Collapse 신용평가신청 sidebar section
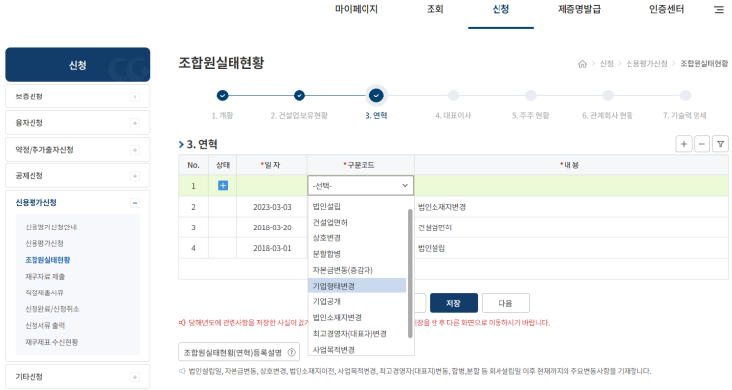This screenshot has height=390, width=732. (x=134, y=203)
